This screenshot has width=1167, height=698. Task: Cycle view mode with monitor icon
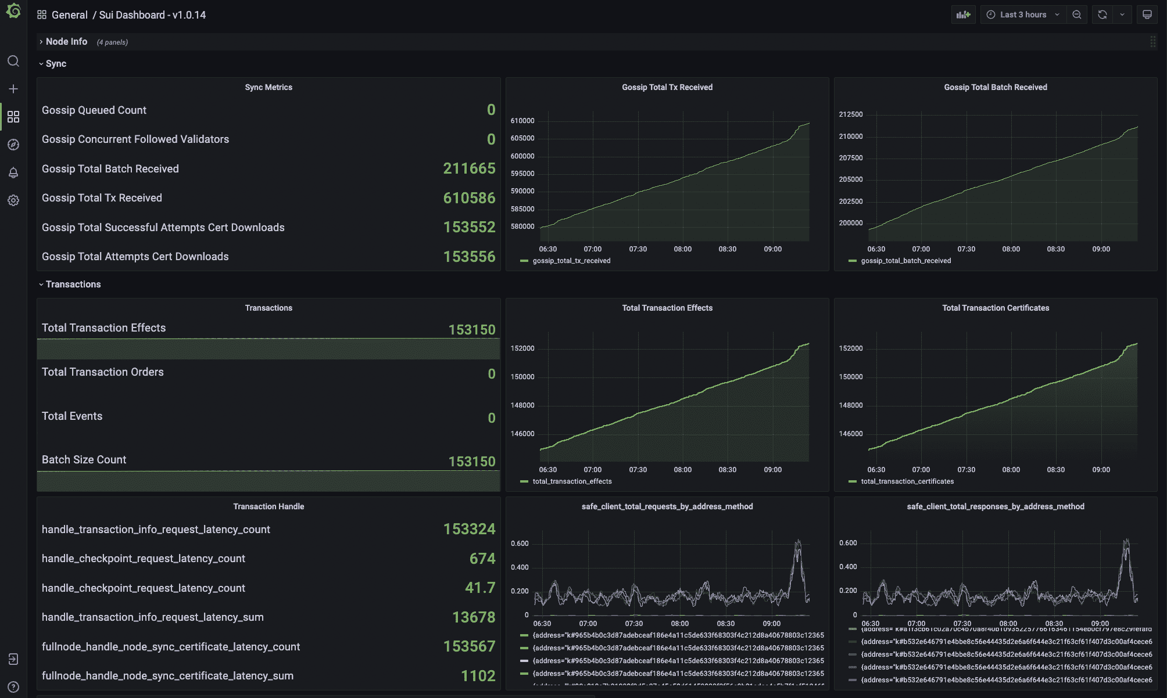click(x=1147, y=15)
